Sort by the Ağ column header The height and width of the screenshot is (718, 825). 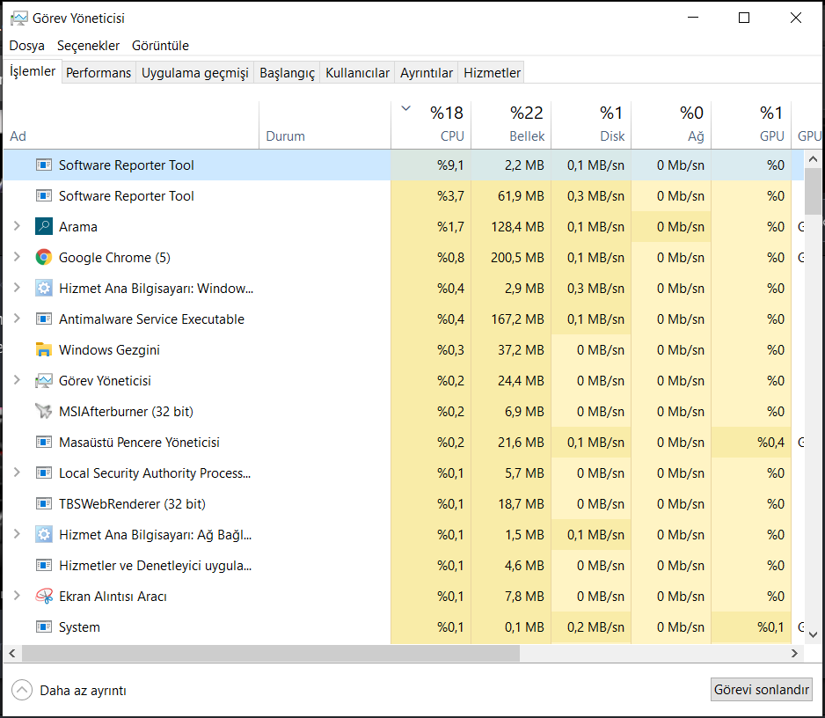pos(671,125)
